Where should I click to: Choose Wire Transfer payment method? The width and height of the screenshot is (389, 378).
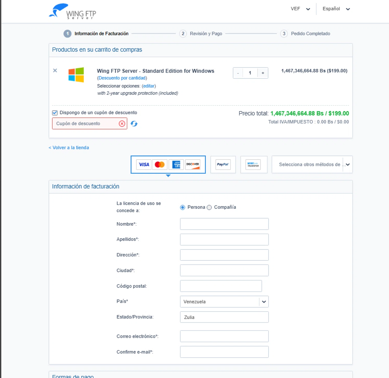coord(254,164)
